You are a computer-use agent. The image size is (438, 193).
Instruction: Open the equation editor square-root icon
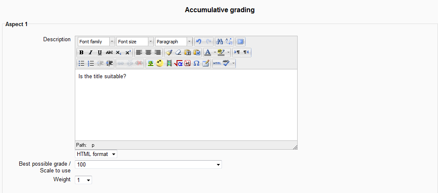pos(178,63)
